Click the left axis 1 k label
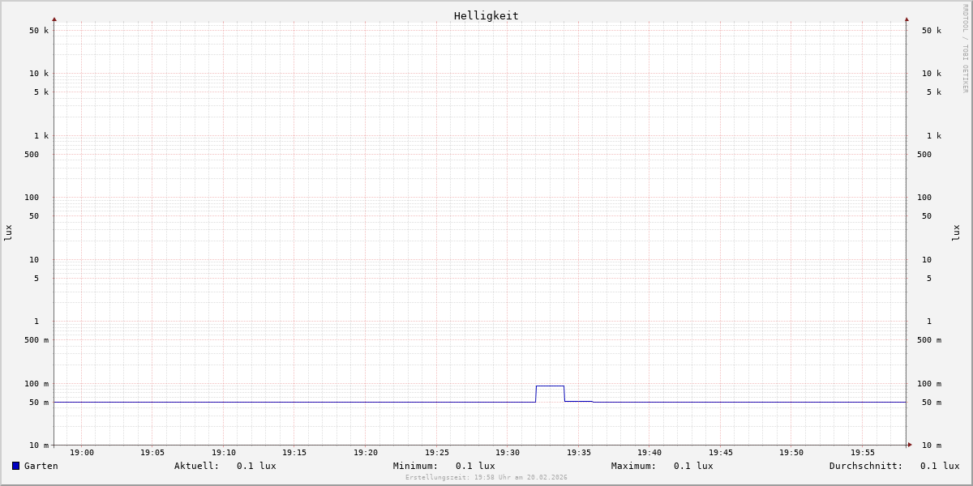The height and width of the screenshot is (486, 973). (41, 136)
